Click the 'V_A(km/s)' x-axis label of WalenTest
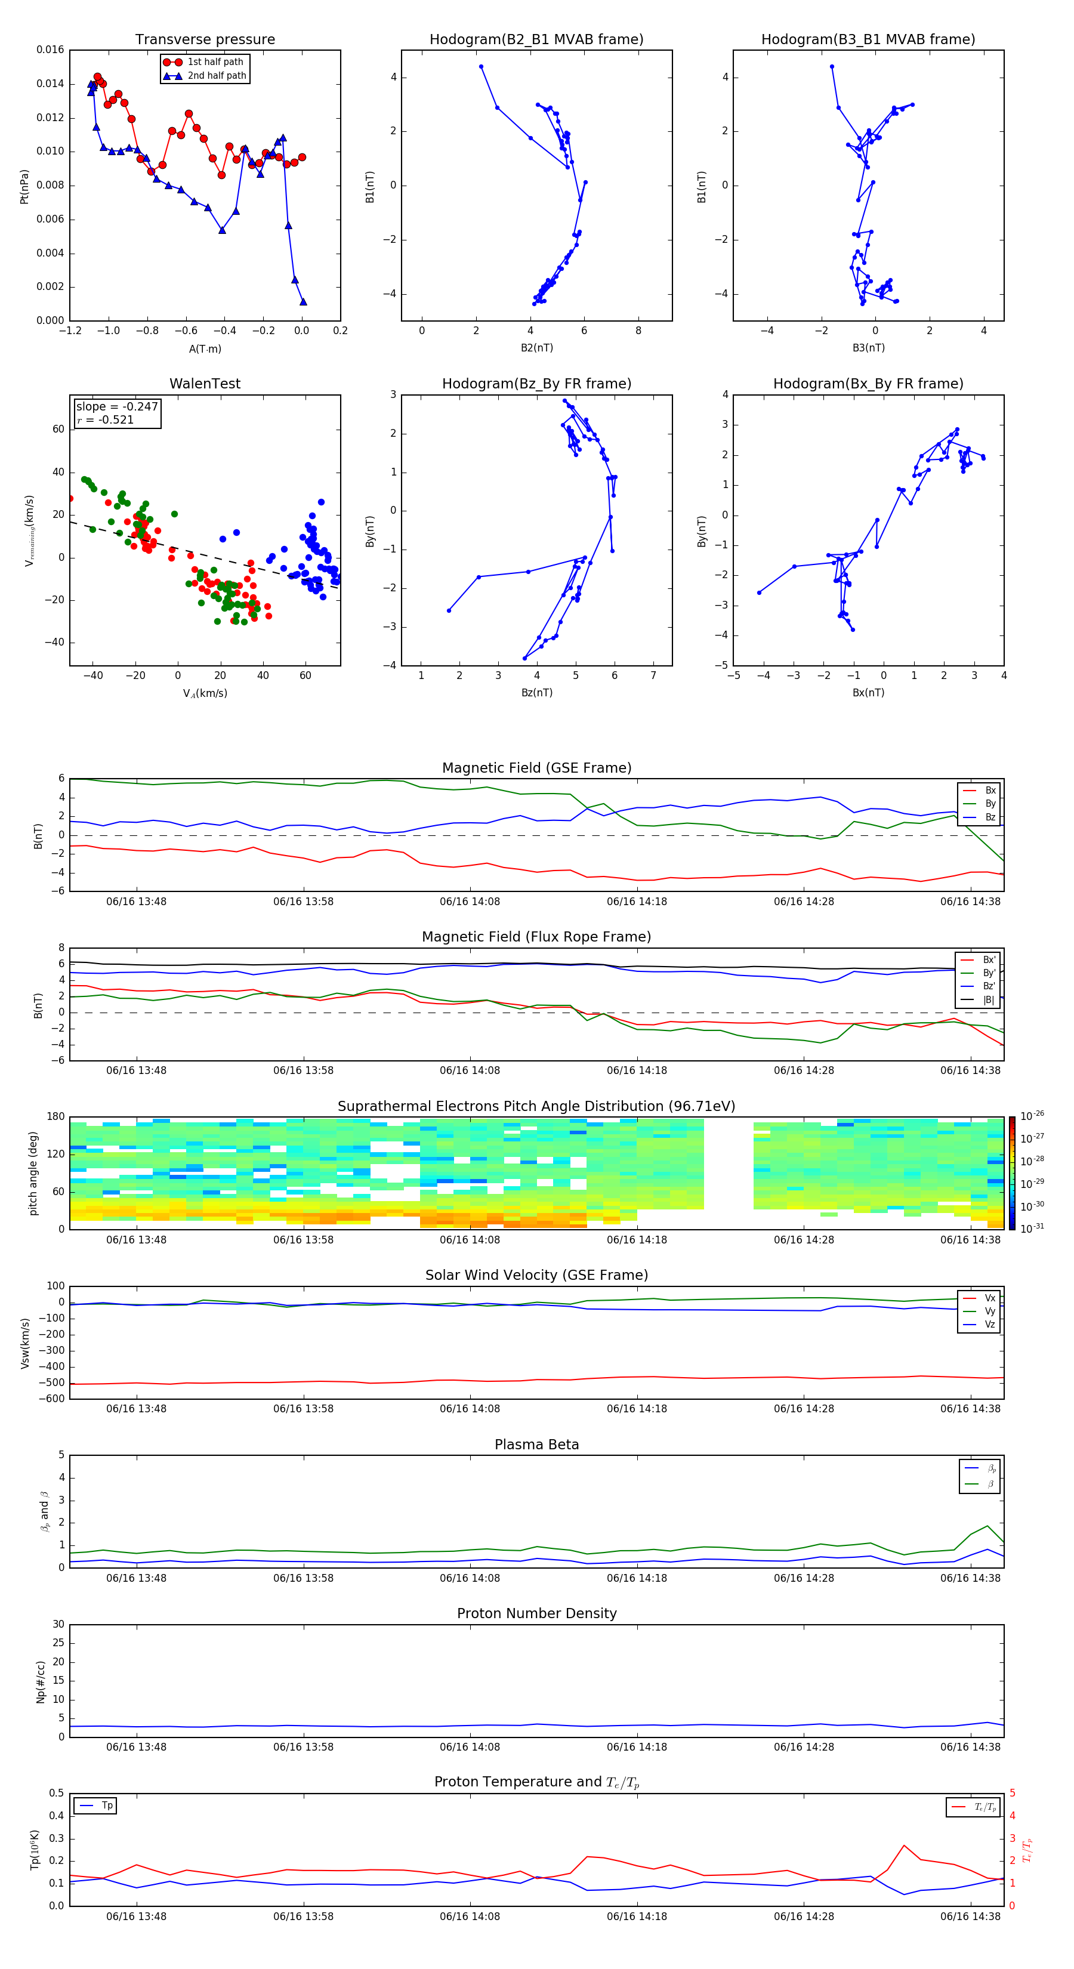The image size is (1074, 1969). point(205,693)
